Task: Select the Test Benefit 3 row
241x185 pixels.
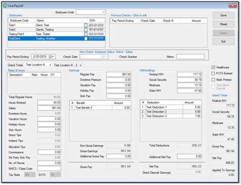Action: coord(100,107)
